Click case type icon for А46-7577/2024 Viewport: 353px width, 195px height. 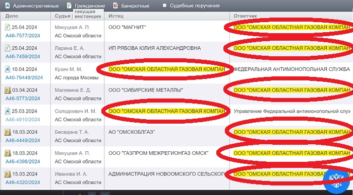[x=8, y=27]
